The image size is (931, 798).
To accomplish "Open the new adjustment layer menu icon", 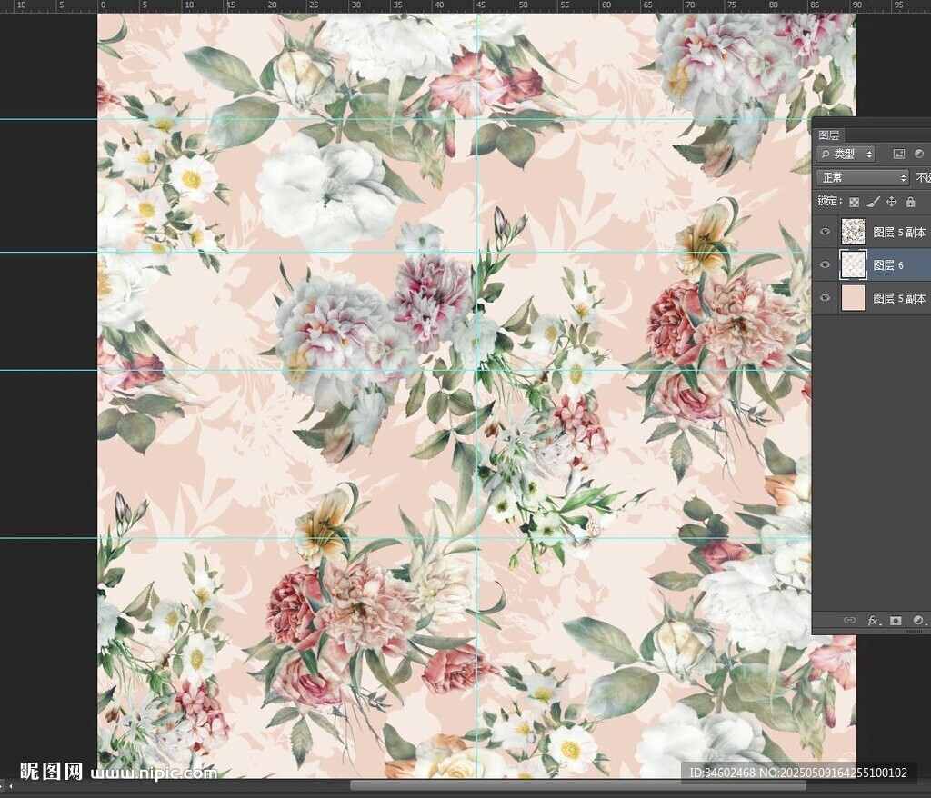I will click(x=918, y=621).
